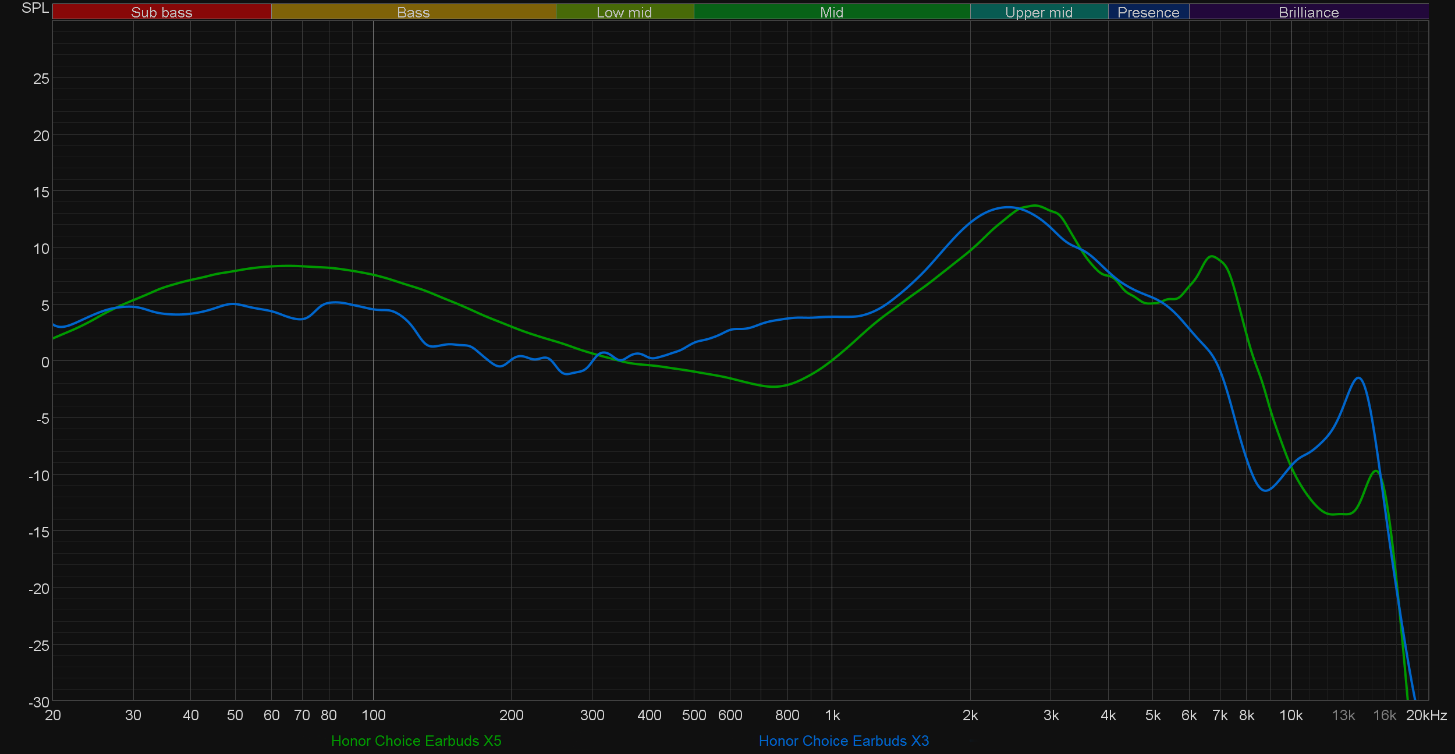Click the 1k frequency axis label

tap(832, 716)
